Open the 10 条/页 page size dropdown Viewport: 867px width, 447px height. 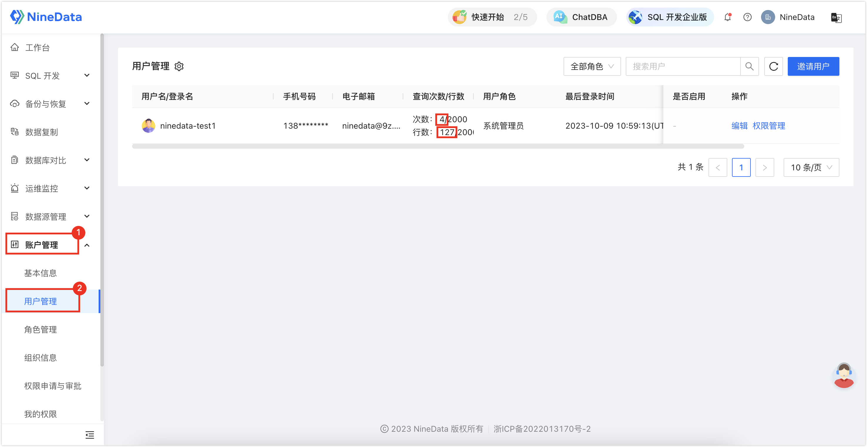point(811,167)
